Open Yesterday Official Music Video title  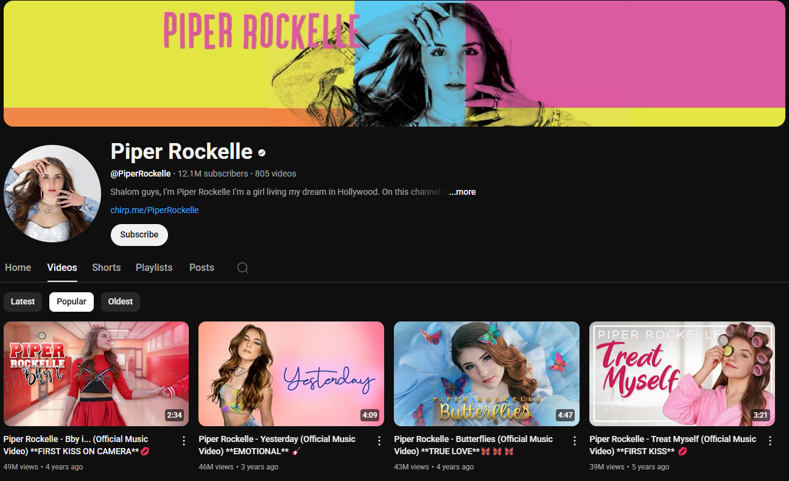[x=277, y=445]
